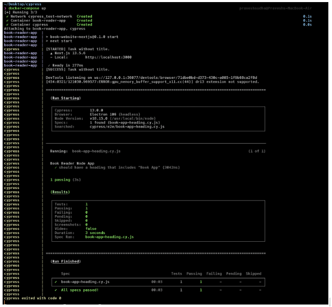Click the "[+] Running 3/3" line
Viewport: 332px width, 307px height.
pyautogui.click(x=20, y=13)
